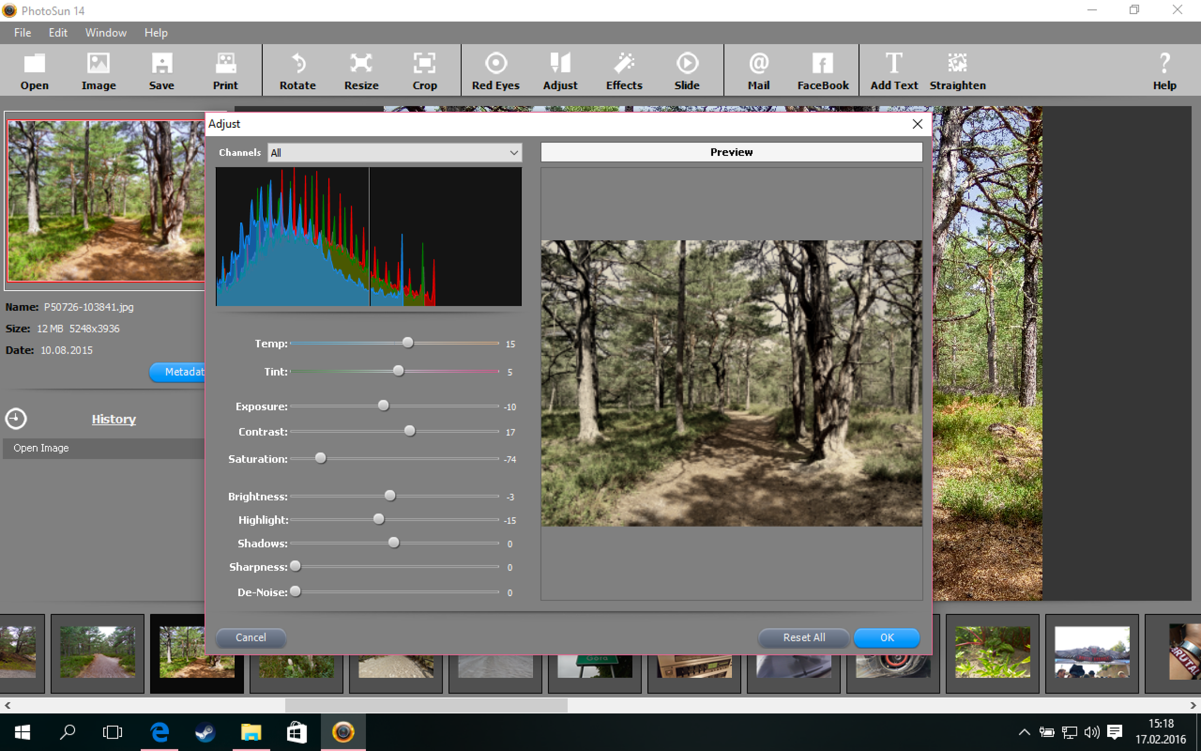Open the Resize tool
Screen dimensions: 1201x751
(361, 71)
